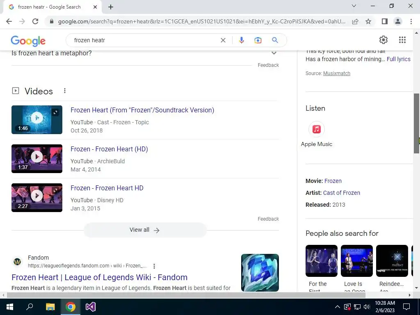The height and width of the screenshot is (315, 420).
Task: Open Windows taskbar search
Action: click(x=30, y=307)
